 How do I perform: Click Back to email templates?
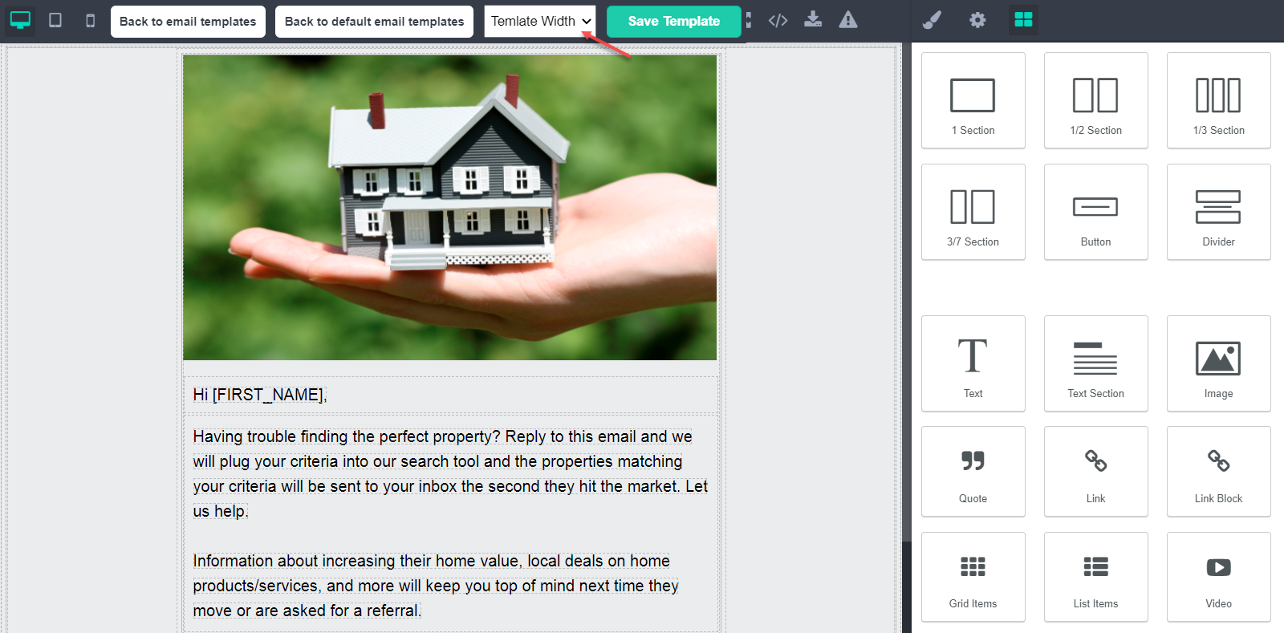[x=188, y=22]
